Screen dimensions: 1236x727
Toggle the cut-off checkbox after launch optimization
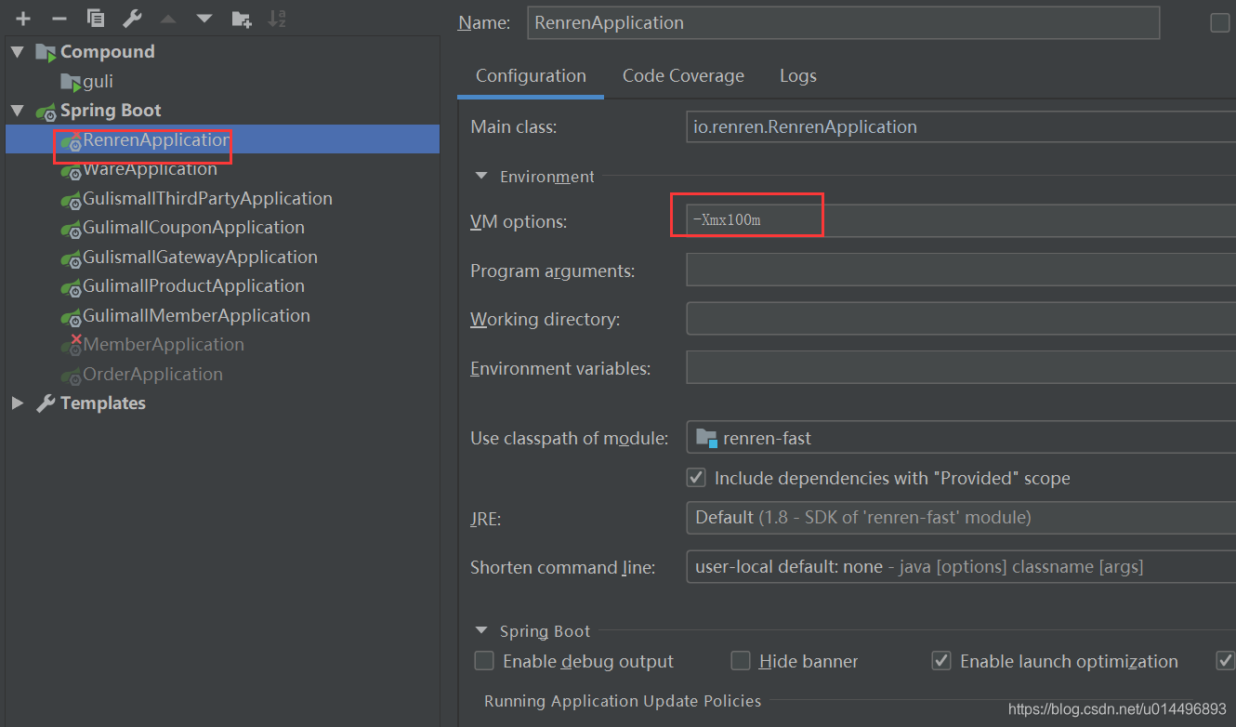tap(1226, 661)
